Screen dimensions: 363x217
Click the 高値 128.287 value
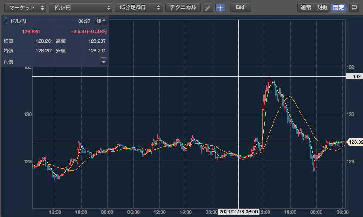click(97, 41)
